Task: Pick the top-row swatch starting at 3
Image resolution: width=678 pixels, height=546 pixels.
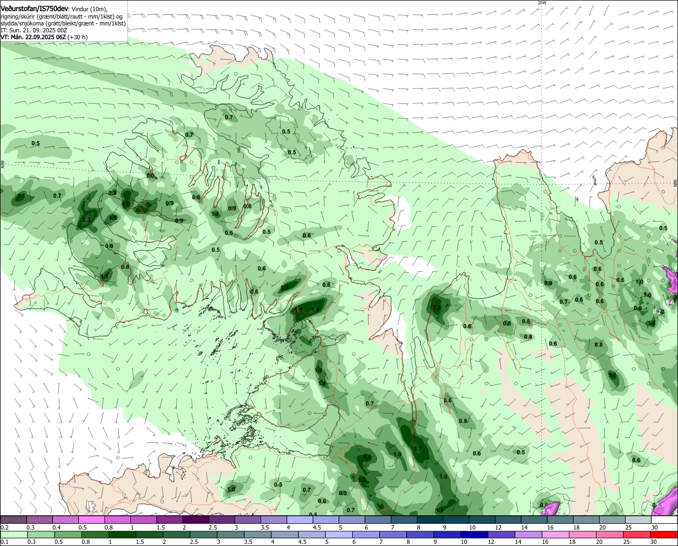Action: point(247,519)
